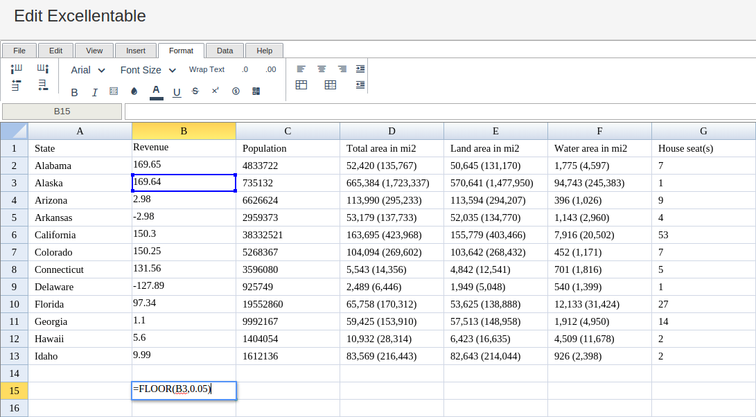
Task: Click the .00 decimal places button
Action: (x=270, y=69)
